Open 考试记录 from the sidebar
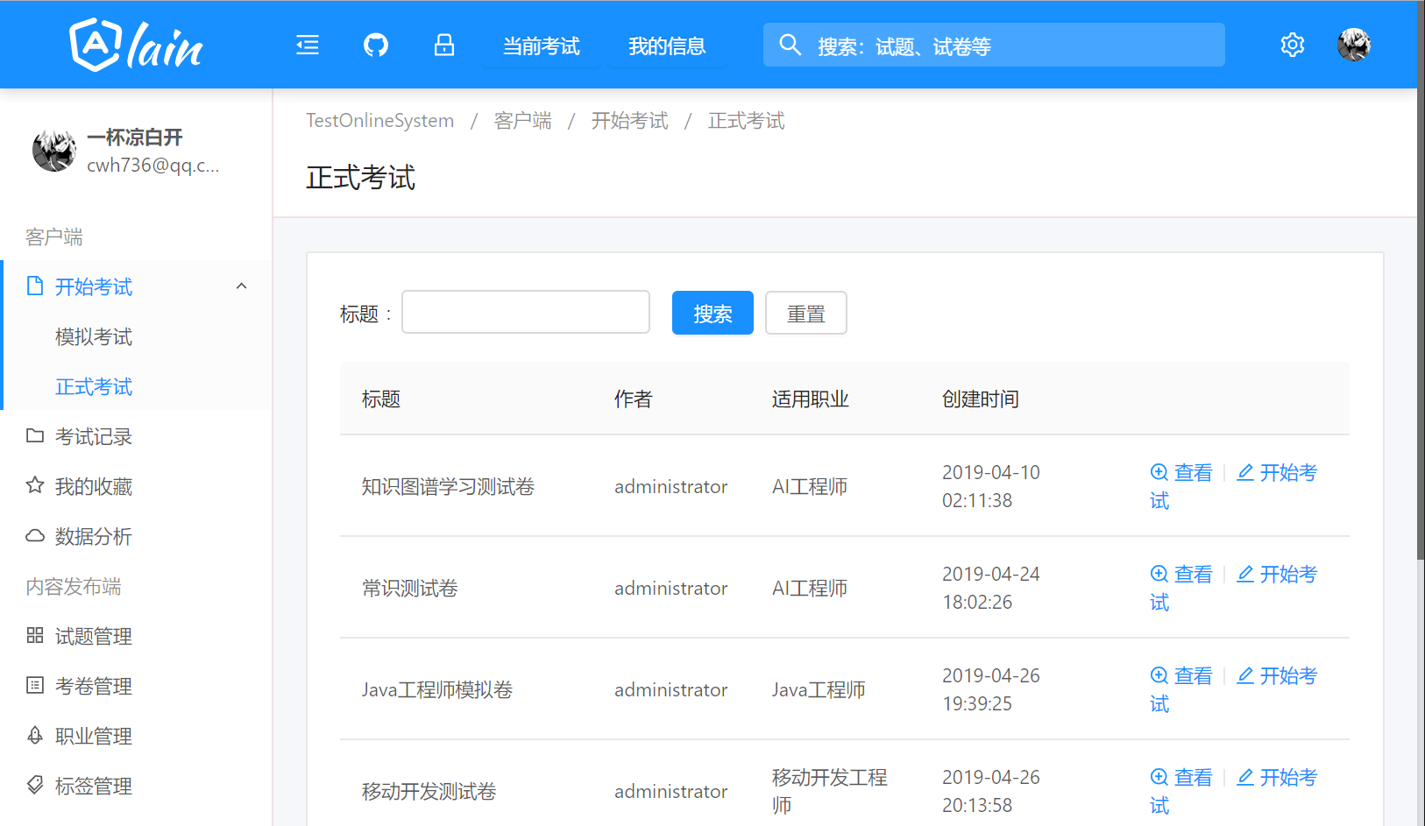Screen dimensions: 1425x826 coord(94,437)
